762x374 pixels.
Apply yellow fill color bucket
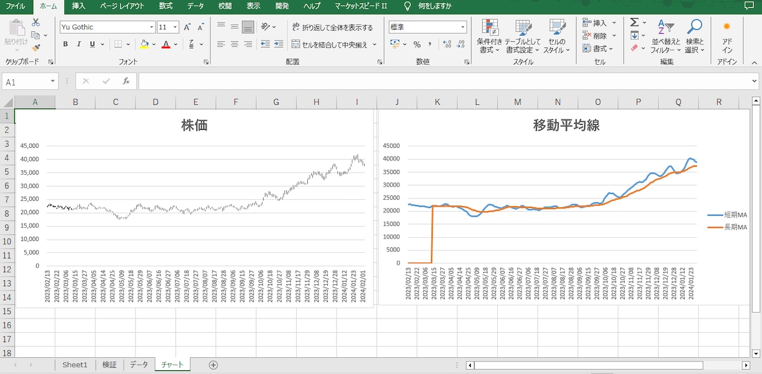[x=144, y=44]
